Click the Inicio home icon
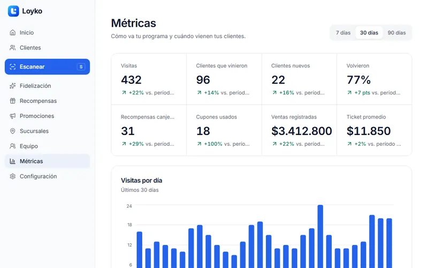 (12, 33)
